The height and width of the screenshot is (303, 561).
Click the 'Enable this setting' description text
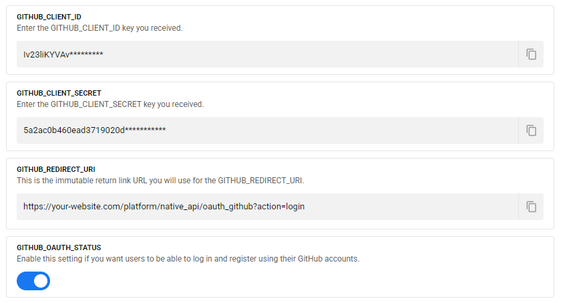188,258
